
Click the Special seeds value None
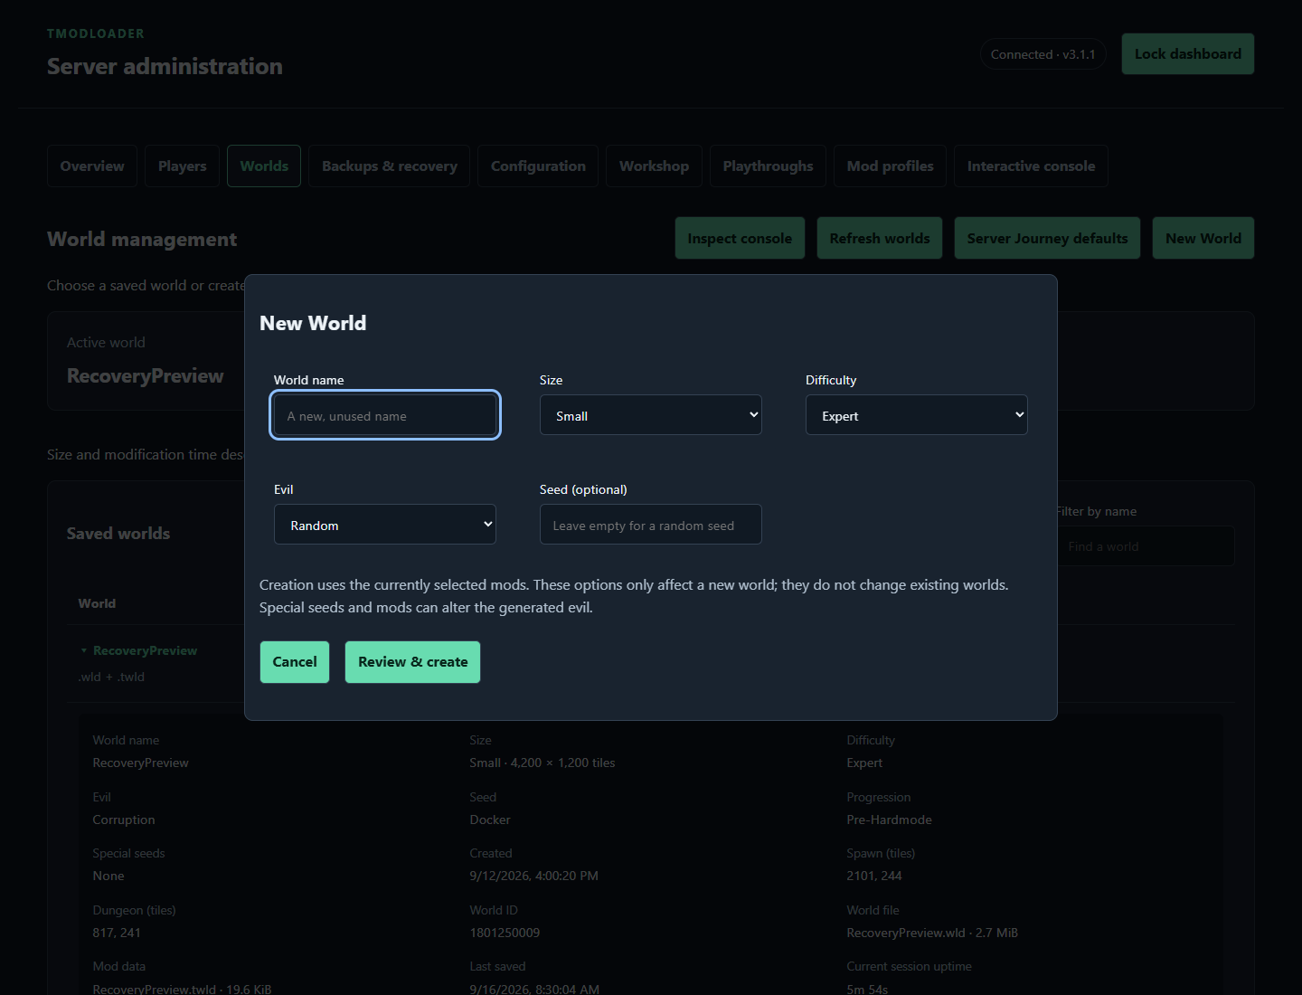point(108,876)
